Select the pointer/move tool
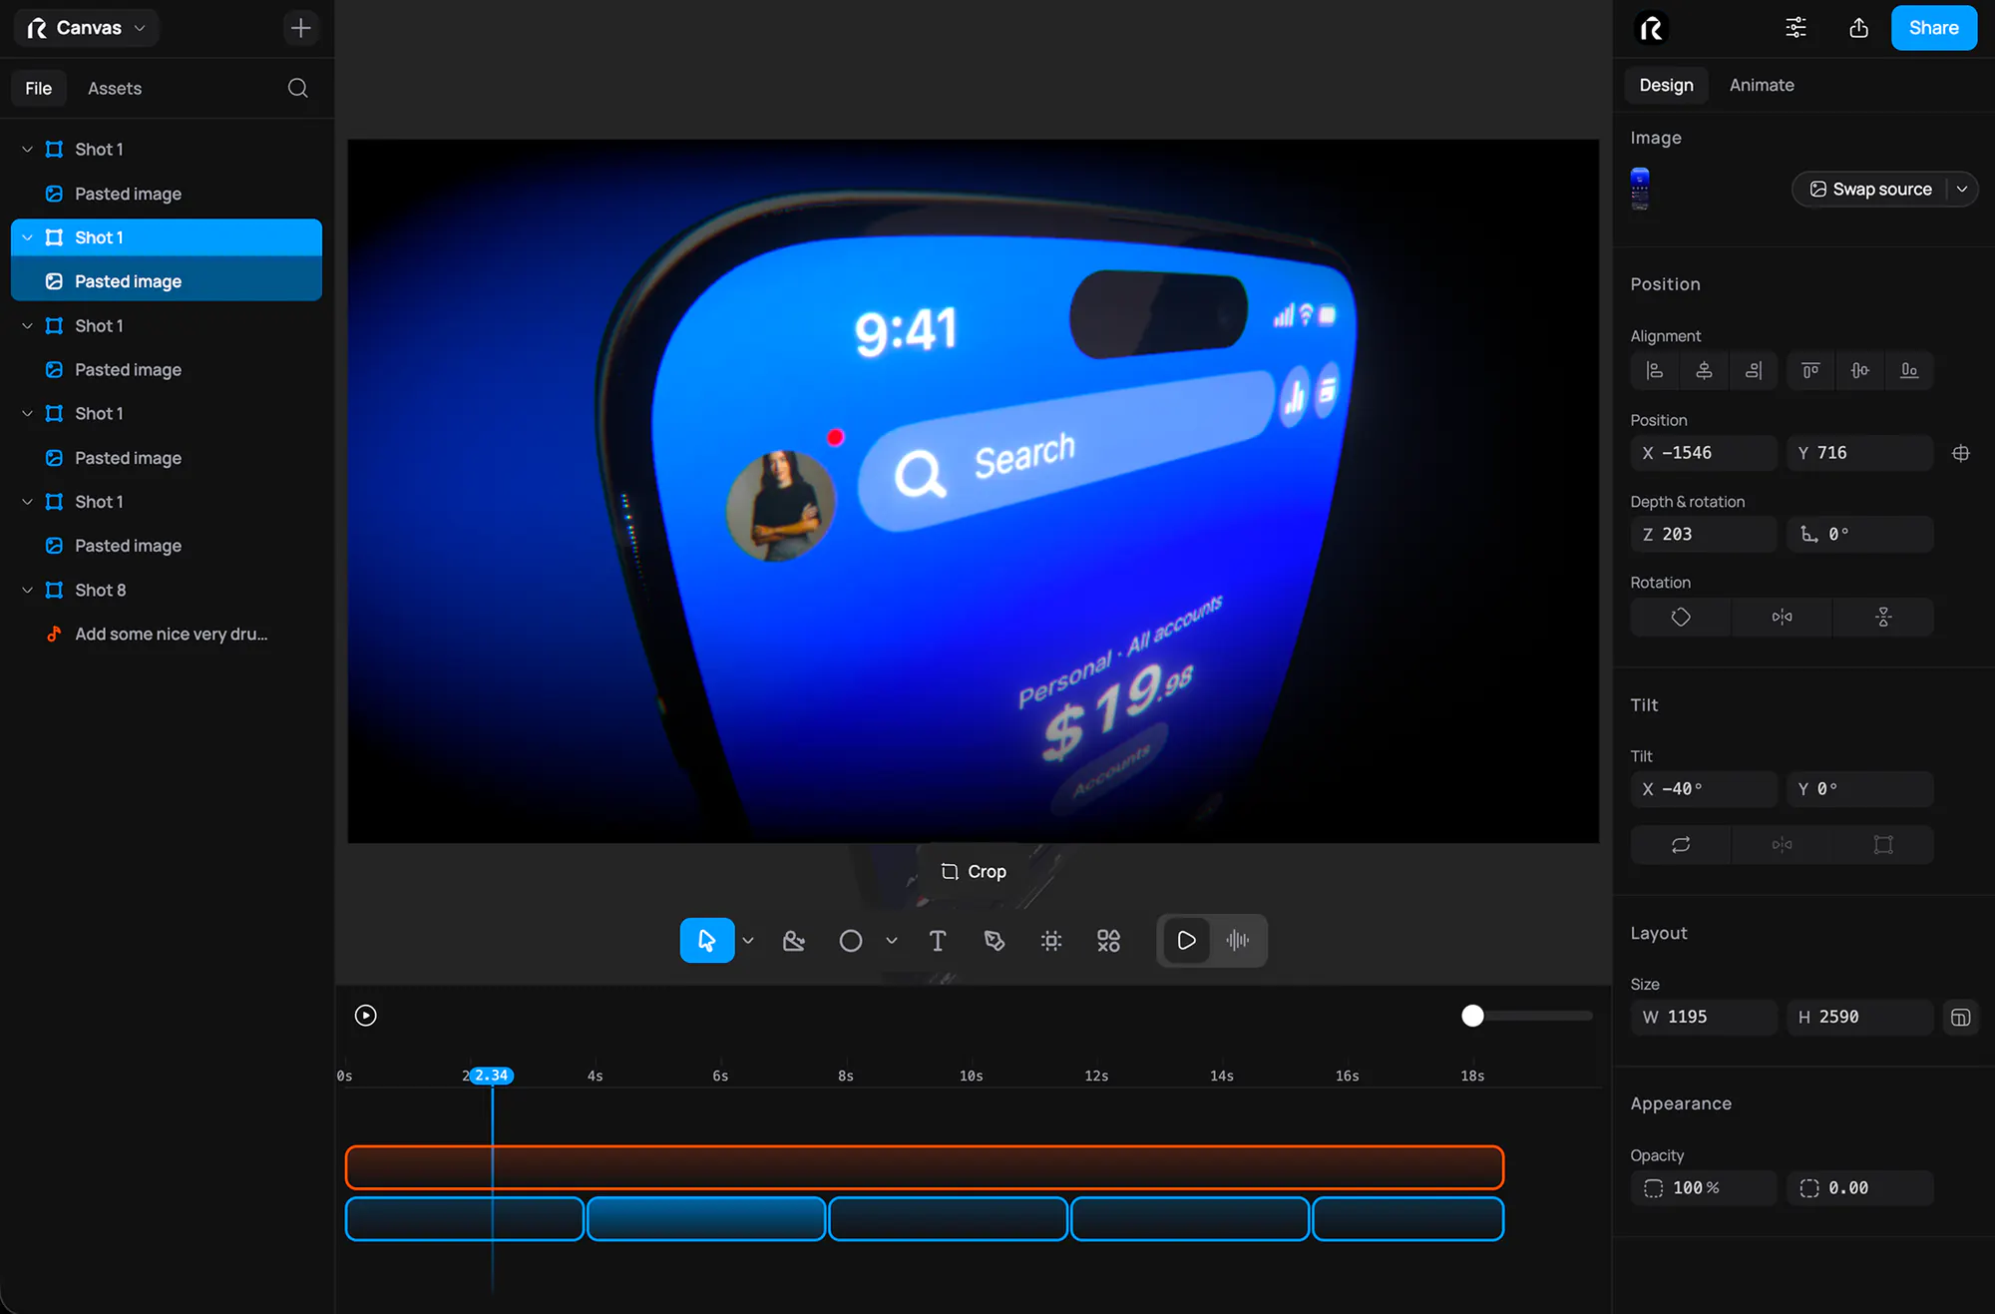Viewport: 1995px width, 1314px height. pyautogui.click(x=707, y=941)
